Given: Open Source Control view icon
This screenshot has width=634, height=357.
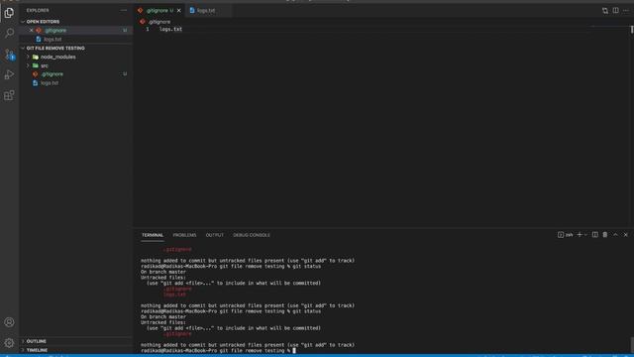Looking at the screenshot, I should (9, 55).
